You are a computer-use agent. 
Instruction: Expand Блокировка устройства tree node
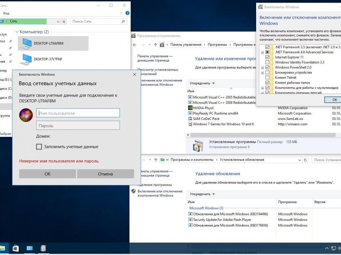pos(263,73)
